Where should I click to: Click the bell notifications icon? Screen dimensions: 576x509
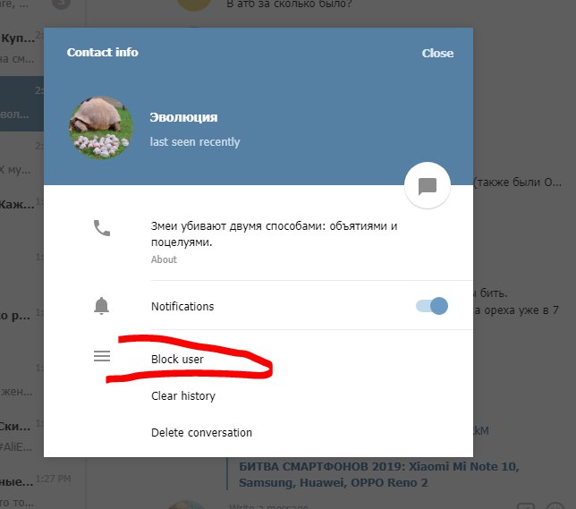(101, 306)
